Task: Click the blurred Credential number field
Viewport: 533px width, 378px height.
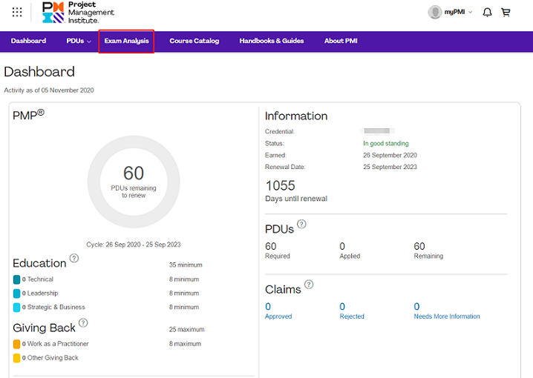Action: click(x=377, y=131)
